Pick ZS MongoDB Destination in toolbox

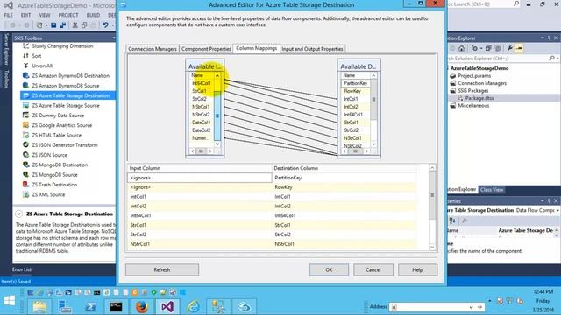tap(60, 165)
